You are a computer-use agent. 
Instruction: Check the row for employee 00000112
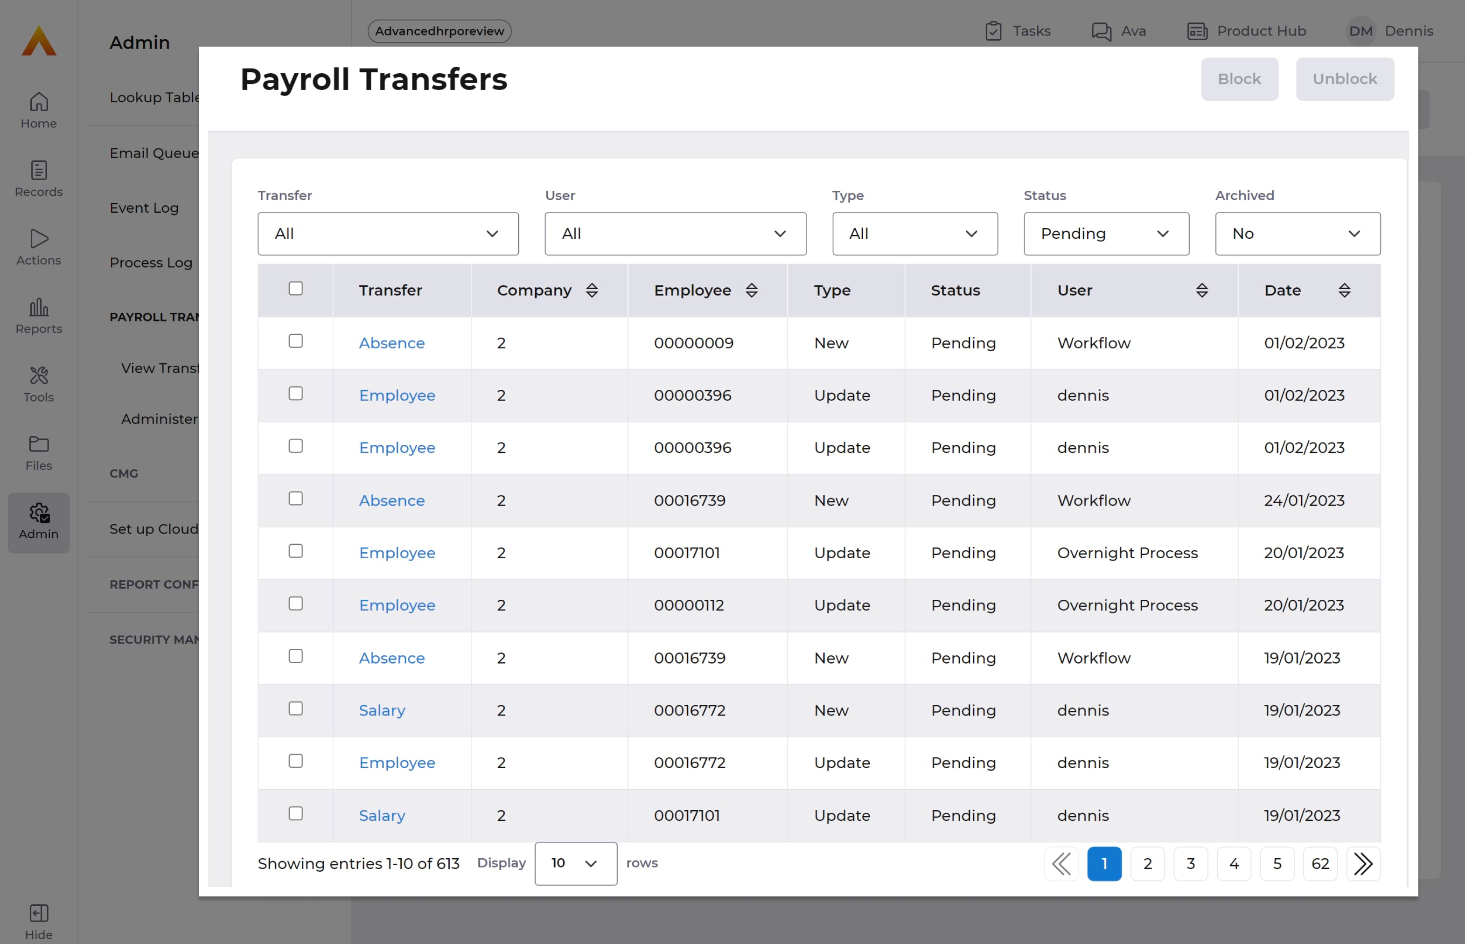(296, 603)
